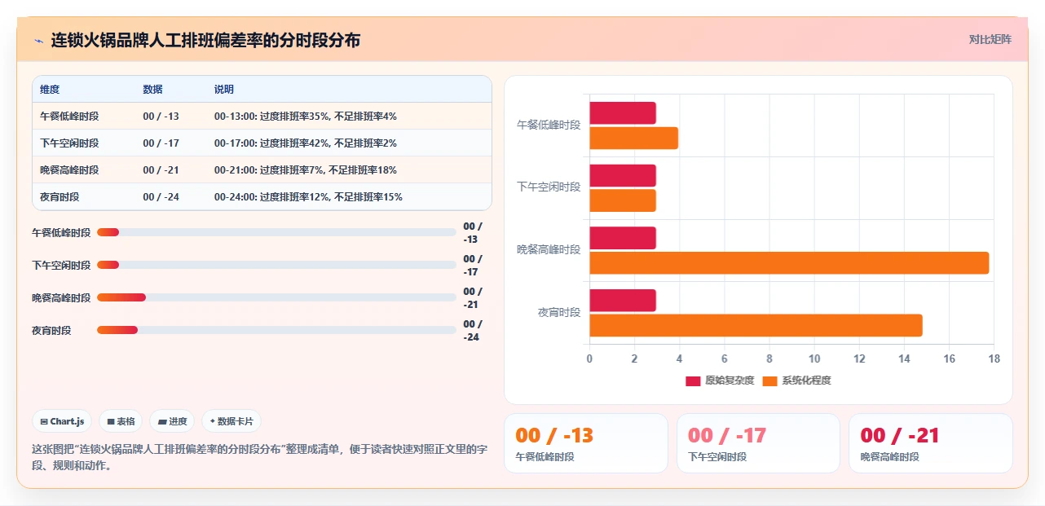
Task: Open the 00 / -13 午餐低峰时段 data card
Action: pyautogui.click(x=586, y=443)
